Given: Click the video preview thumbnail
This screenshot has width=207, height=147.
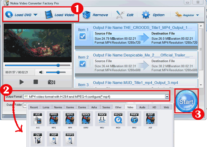Looking at the screenshot, I should tap(38, 43).
